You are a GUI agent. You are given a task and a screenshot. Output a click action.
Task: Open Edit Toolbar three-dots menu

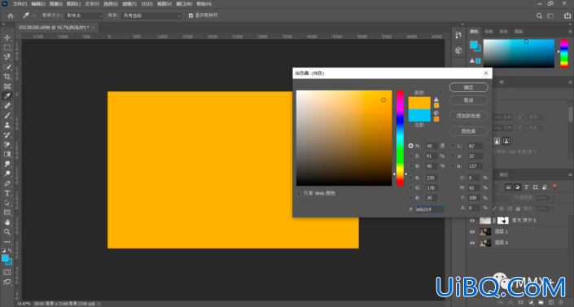coord(7,242)
